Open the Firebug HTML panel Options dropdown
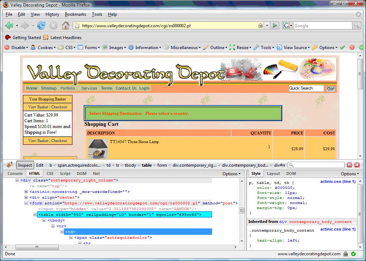The width and height of the screenshot is (366, 261). coord(231,174)
